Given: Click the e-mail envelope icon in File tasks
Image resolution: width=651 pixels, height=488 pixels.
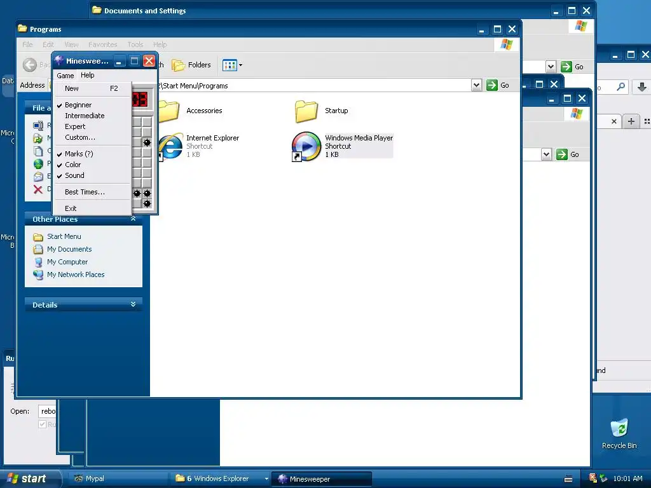Looking at the screenshot, I should pyautogui.click(x=38, y=177).
